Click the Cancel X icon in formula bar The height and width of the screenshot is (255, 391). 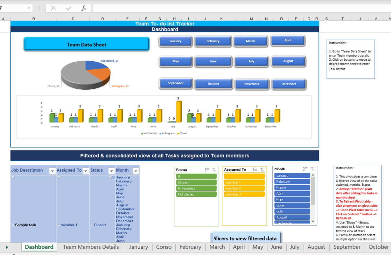coord(53,8)
